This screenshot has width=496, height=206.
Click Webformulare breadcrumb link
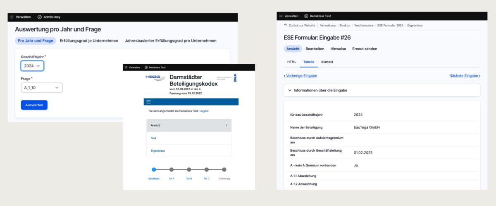(x=364, y=26)
